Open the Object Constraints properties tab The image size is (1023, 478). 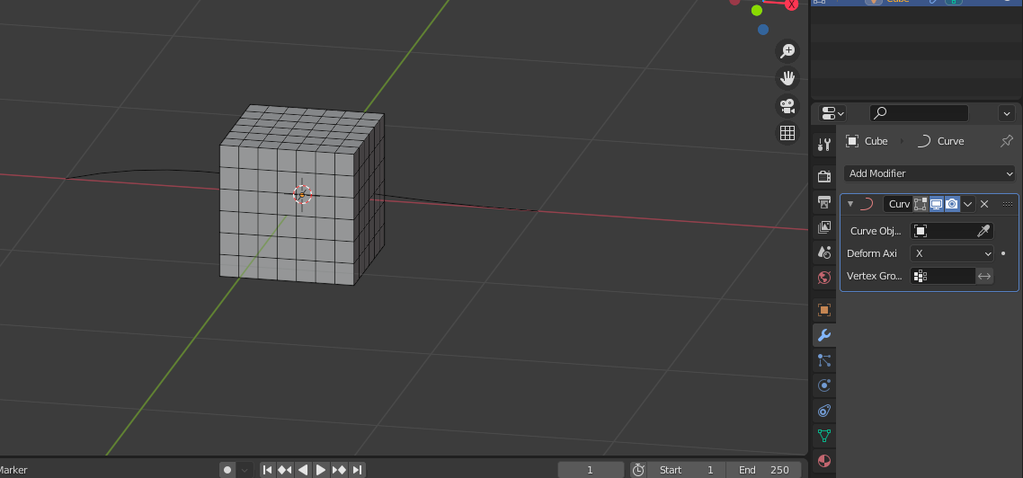click(824, 411)
